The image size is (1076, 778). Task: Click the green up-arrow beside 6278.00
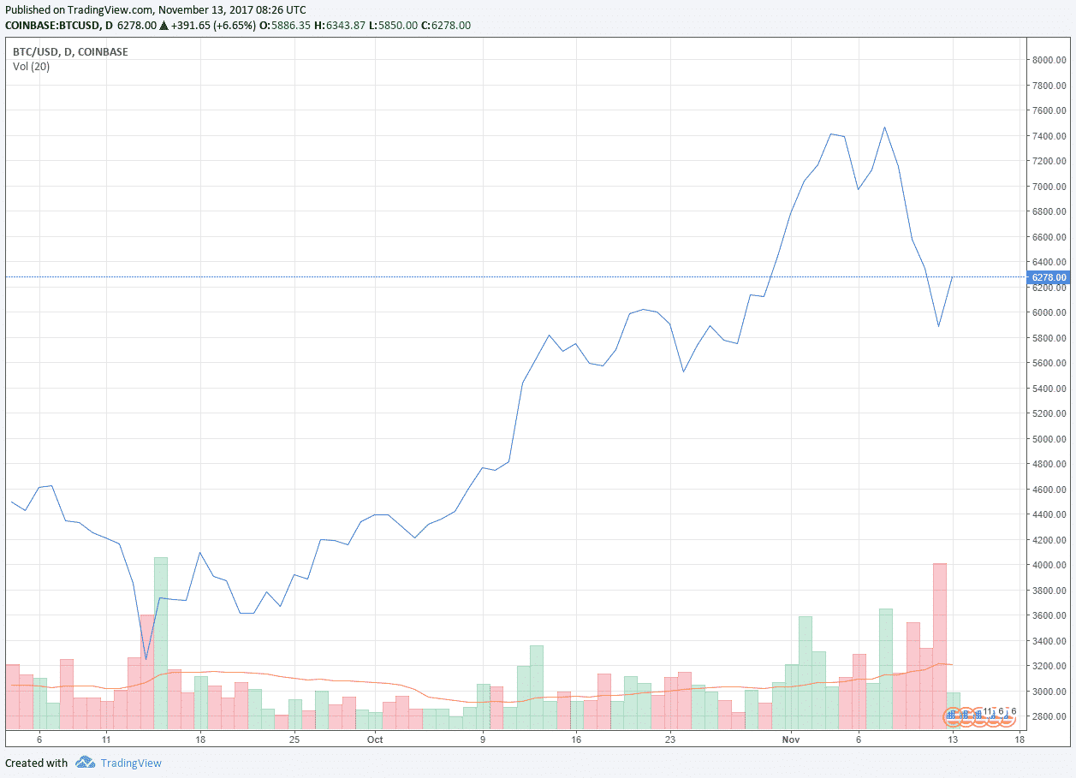[x=163, y=26]
